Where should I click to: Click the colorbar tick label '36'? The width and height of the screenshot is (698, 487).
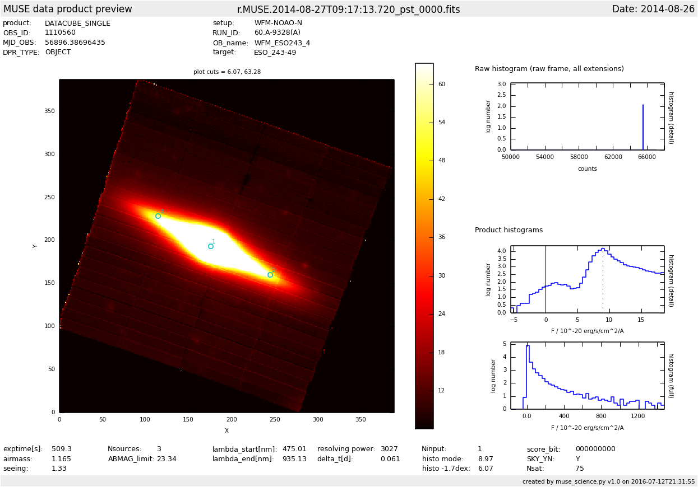tap(442, 237)
